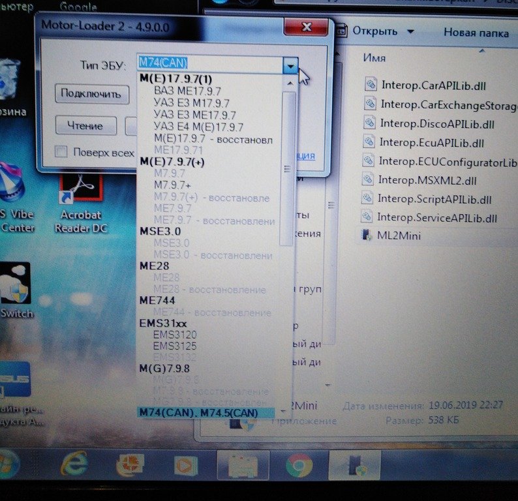Image resolution: width=518 pixels, height=501 pixels.
Task: Select УАЗ Е3 МЕ17.9.7 option
Action: coord(194,115)
